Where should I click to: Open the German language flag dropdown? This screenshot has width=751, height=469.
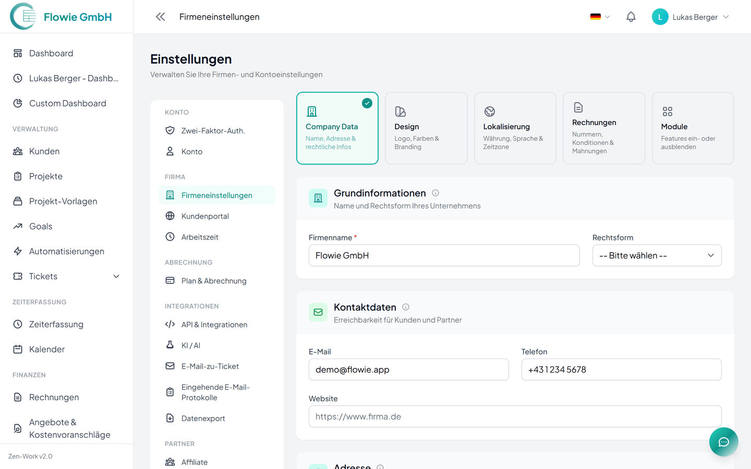[x=599, y=16]
